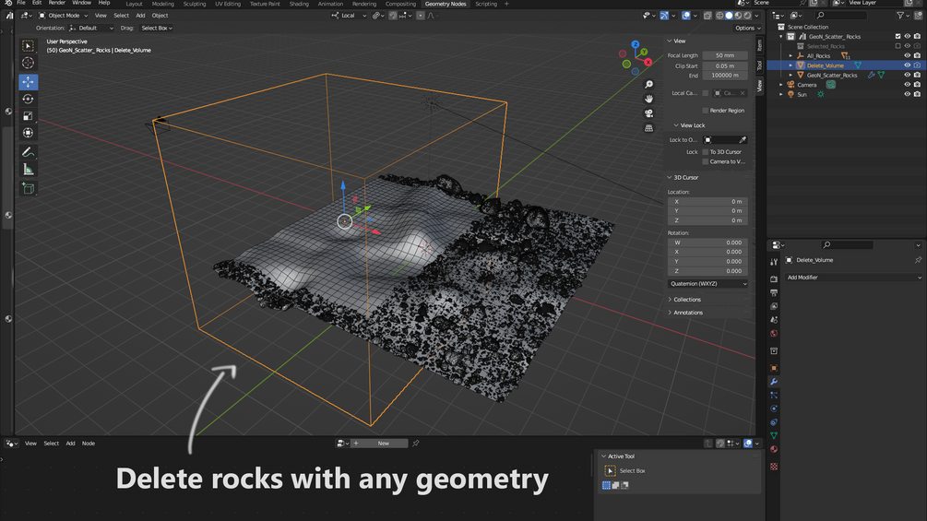Activate the Transform tool
Viewport: 927px width, 521px height.
point(28,133)
